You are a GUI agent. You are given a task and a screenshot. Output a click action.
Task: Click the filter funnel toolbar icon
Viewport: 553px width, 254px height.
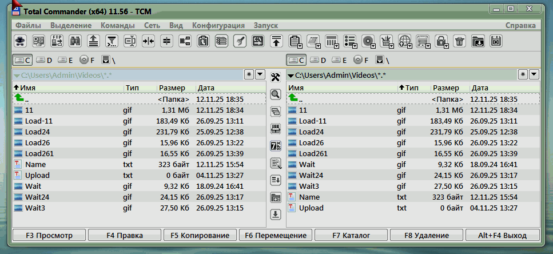(x=112, y=41)
